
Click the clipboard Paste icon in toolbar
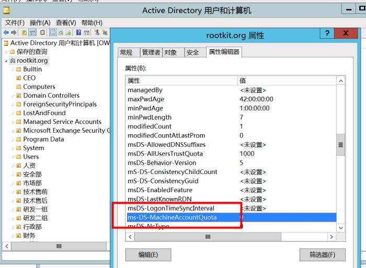(x=42, y=32)
